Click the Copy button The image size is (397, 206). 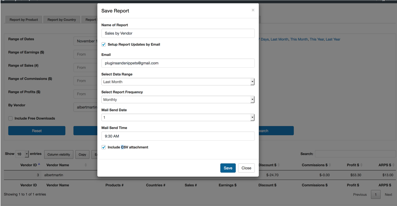tap(82, 154)
